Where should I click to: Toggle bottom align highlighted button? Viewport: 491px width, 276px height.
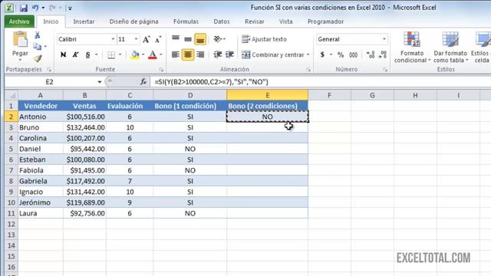tap(200, 39)
